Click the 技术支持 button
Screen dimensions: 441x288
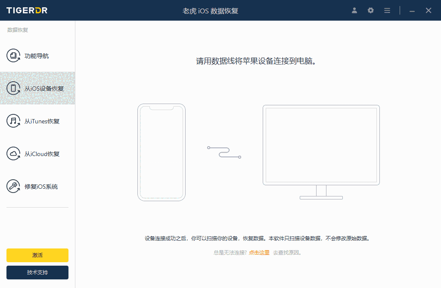pos(37,273)
